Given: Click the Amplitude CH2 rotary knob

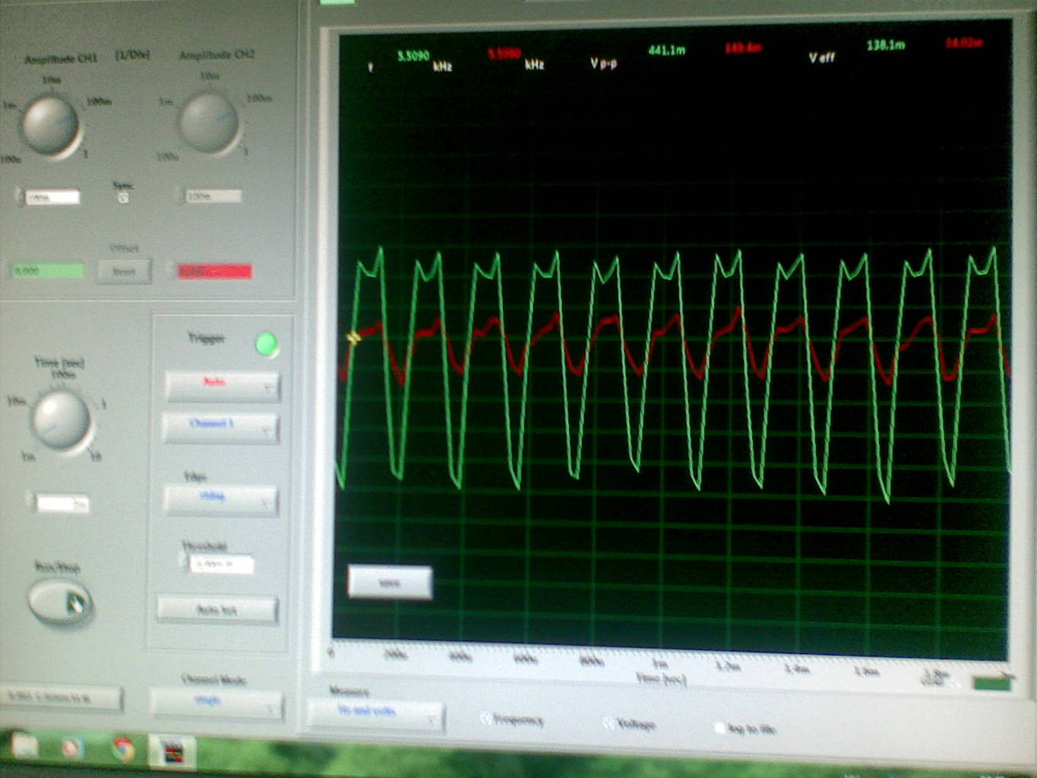Looking at the screenshot, I should [210, 122].
